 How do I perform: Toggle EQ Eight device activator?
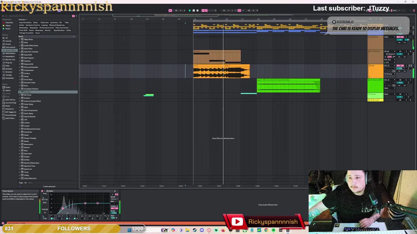point(42,191)
